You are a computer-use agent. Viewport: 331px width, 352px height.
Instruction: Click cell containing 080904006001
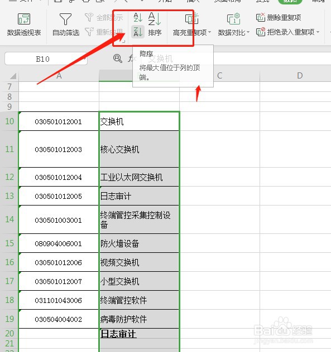point(59,243)
